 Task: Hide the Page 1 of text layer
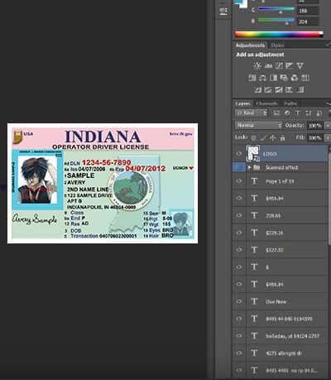(x=239, y=181)
